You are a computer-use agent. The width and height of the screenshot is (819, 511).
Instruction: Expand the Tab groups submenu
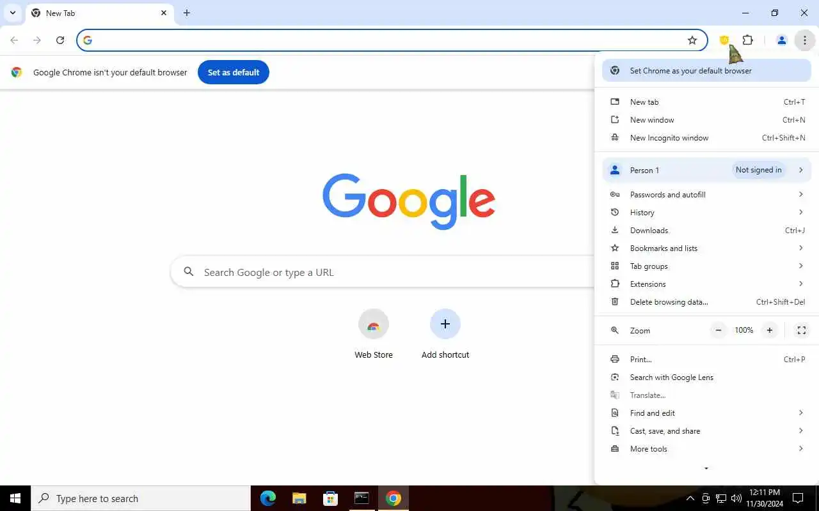(706, 266)
